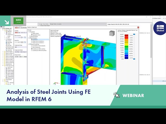Collapse the Surfaces results group
Screen dimensions: 166x124
click(x=29, y=32)
